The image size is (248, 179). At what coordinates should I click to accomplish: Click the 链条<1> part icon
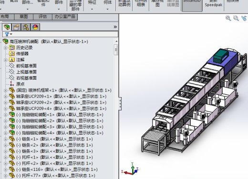[x=12, y=139]
